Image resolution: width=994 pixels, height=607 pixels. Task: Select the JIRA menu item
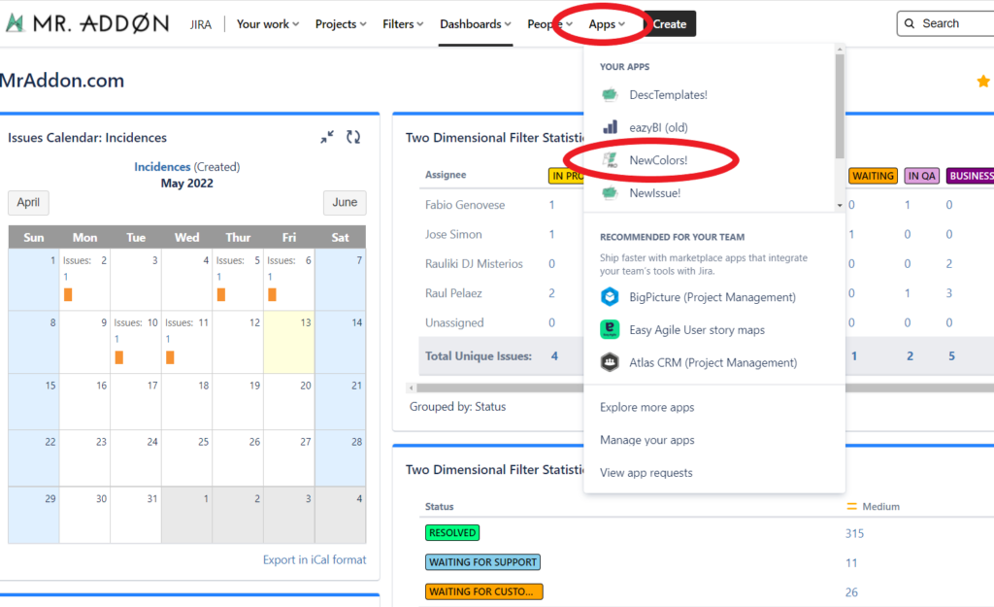pyautogui.click(x=201, y=23)
